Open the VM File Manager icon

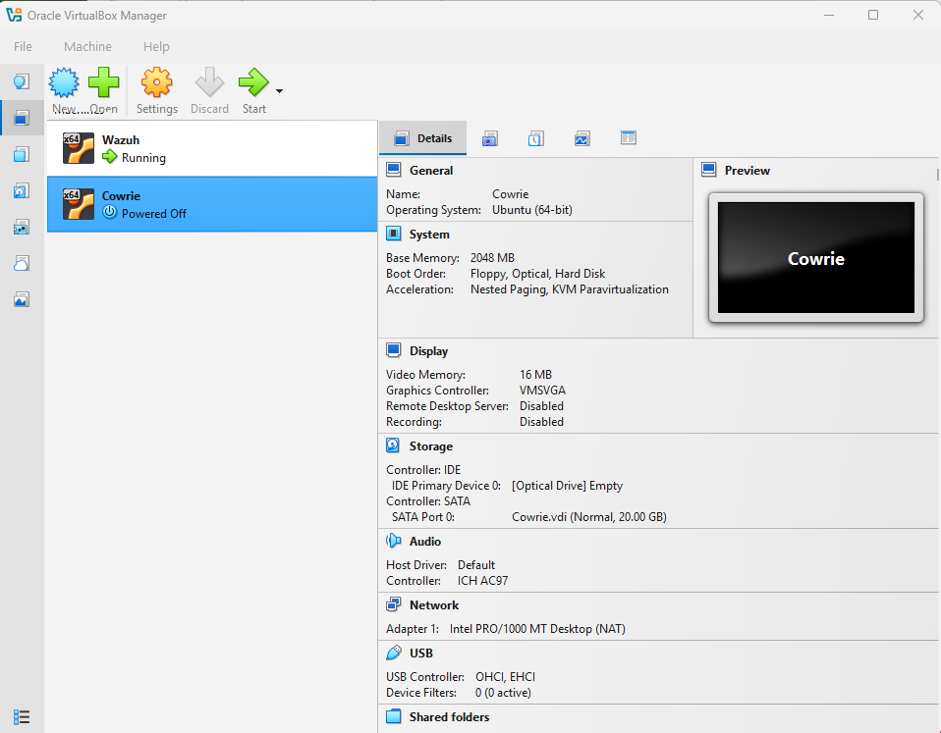click(628, 138)
